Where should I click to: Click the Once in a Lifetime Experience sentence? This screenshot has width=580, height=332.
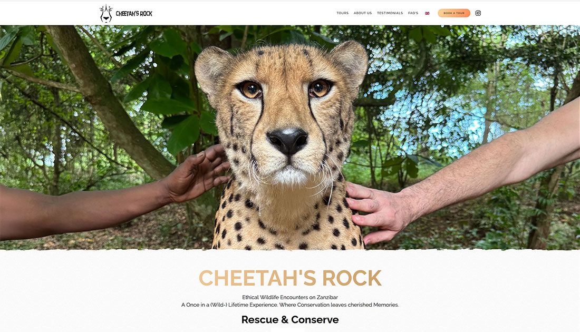point(290,305)
